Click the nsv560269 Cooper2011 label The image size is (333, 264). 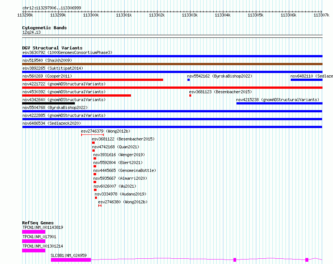(47, 76)
